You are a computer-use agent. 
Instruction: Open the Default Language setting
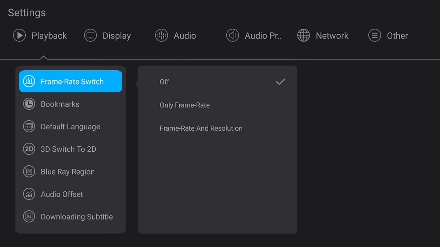tap(70, 127)
